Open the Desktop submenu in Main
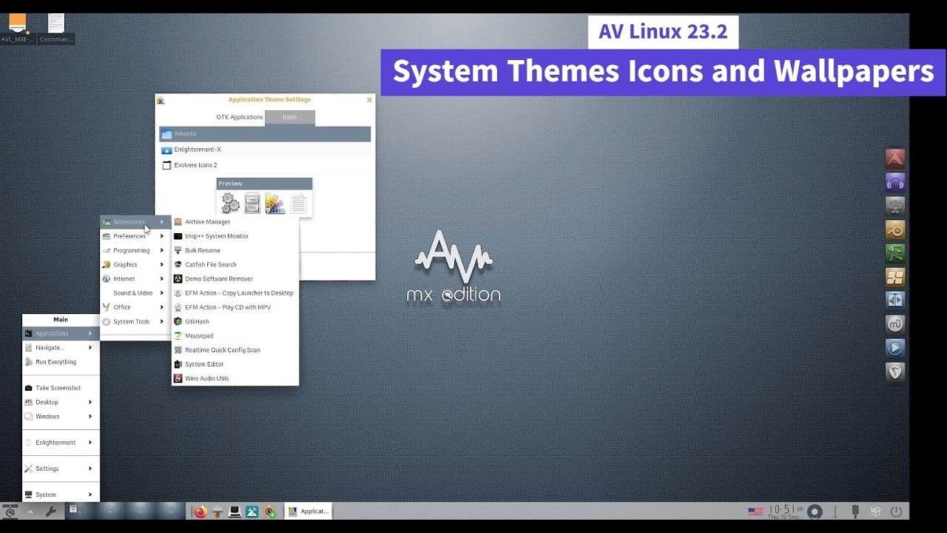This screenshot has width=947, height=533. click(61, 402)
